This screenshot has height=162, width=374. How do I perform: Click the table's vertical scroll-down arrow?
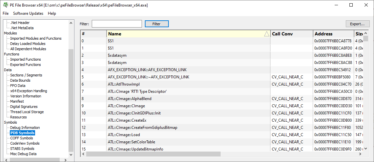pos(366,149)
